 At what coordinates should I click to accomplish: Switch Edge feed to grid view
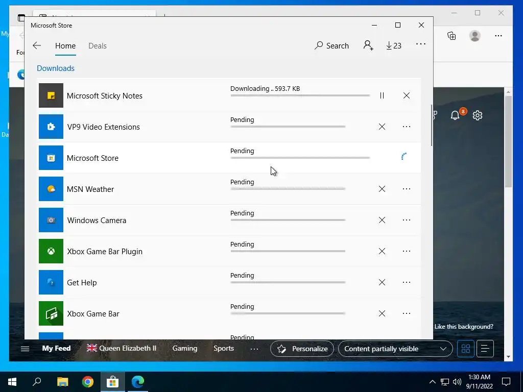(x=466, y=349)
